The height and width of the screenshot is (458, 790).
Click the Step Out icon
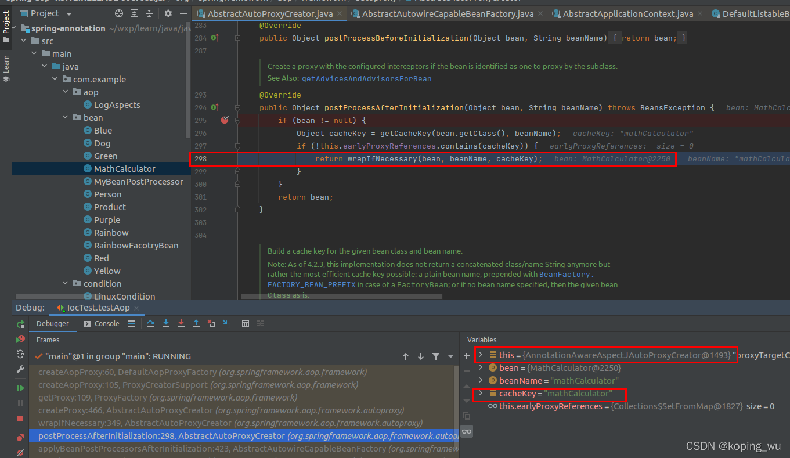196,323
